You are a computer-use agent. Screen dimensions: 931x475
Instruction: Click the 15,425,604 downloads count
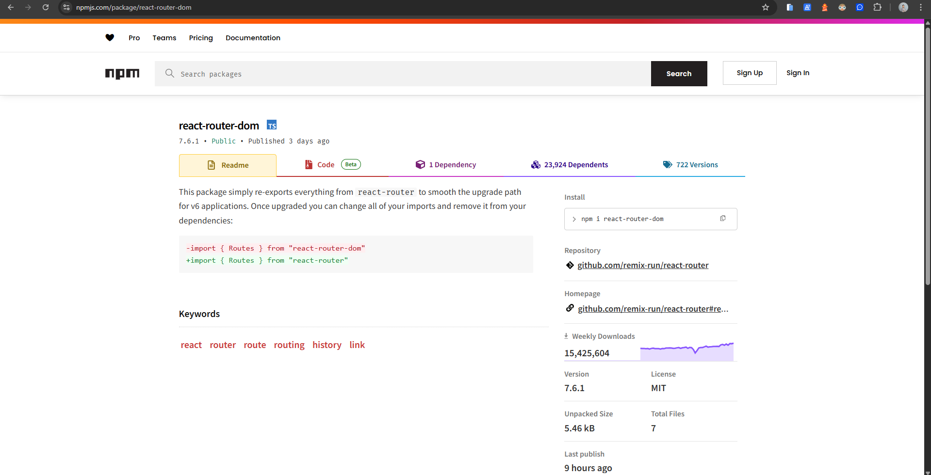(x=587, y=353)
